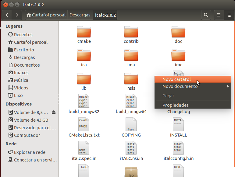Screen dimensions: 235x177
Task: Select the iTALC readme file icon
Action: click(84, 171)
